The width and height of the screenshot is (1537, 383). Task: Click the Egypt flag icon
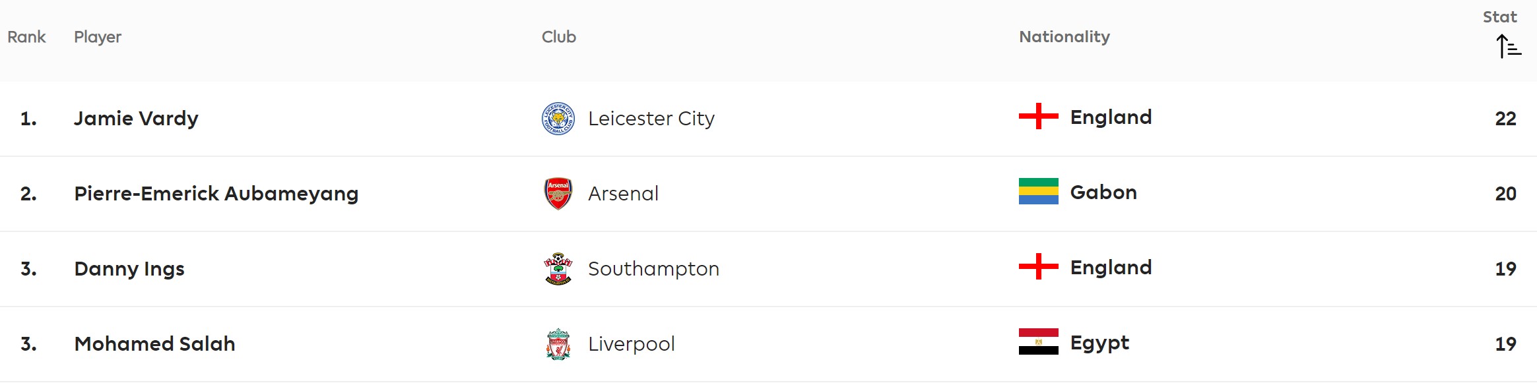(x=1039, y=341)
